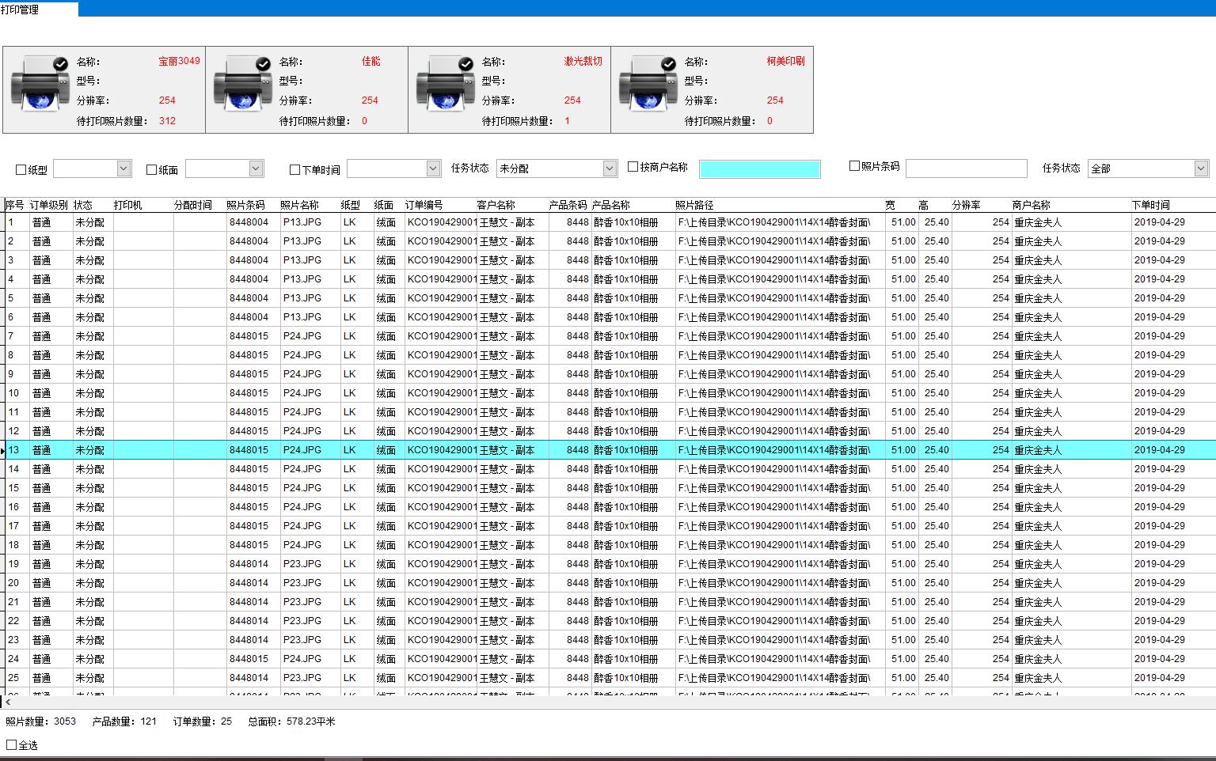Open the 下单时间 date dropdown
This screenshot has width=1216, height=761.
coord(433,168)
